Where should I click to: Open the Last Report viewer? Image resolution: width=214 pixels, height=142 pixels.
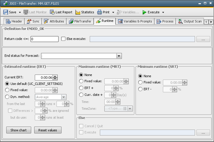click(x=61, y=12)
